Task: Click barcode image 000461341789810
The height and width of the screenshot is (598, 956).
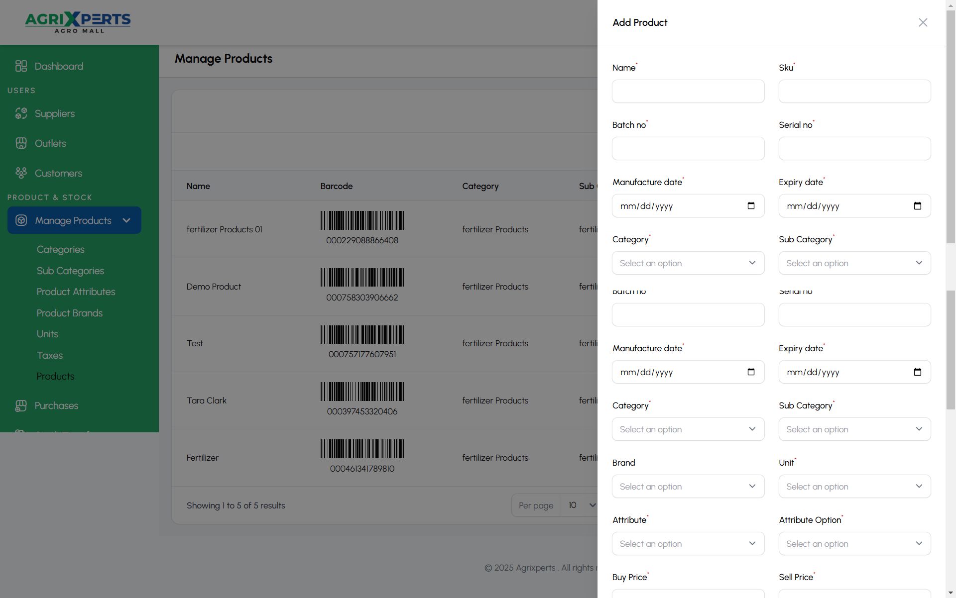Action: click(362, 449)
